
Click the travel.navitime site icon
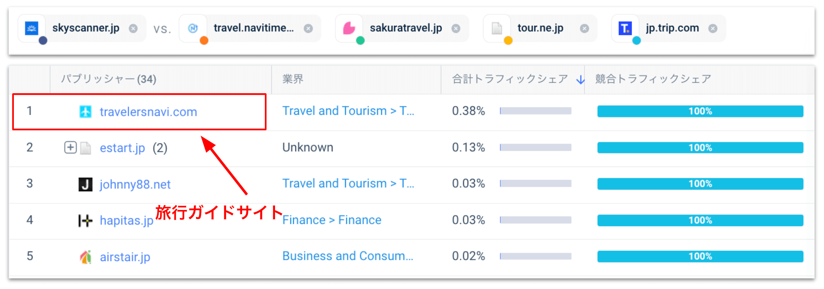click(193, 28)
